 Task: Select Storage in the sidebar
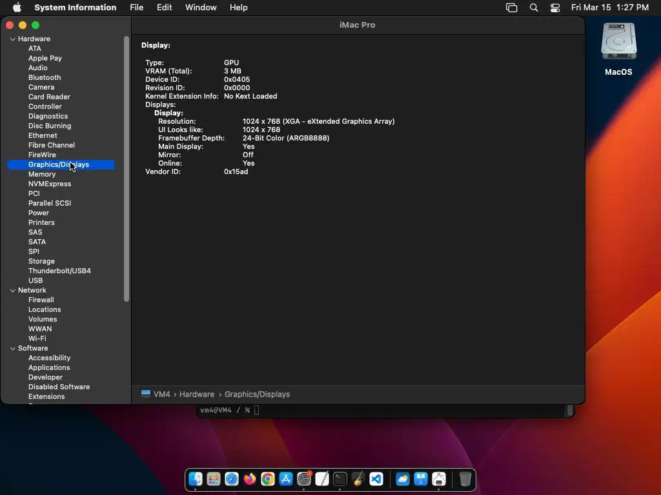[x=41, y=262]
